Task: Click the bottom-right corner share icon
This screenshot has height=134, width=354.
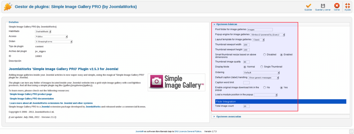Action: click(351, 131)
